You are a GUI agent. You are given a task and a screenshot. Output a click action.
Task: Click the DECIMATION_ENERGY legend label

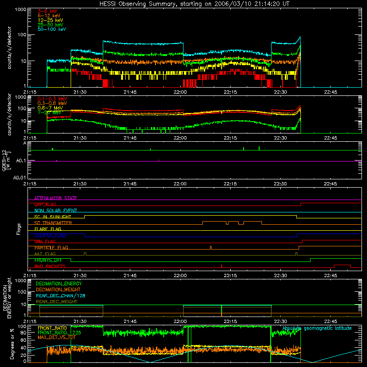[x=59, y=284]
